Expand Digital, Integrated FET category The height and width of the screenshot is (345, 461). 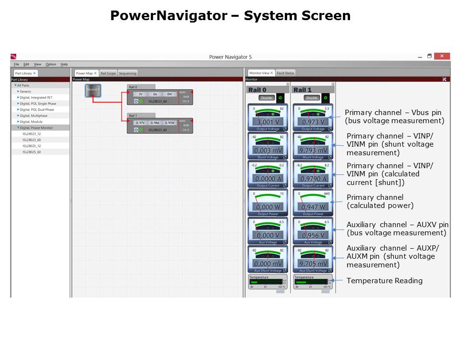pyautogui.click(x=18, y=97)
